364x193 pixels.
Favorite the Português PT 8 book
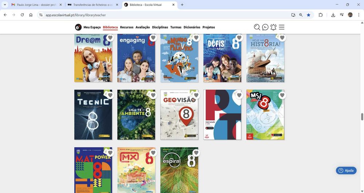point(239,95)
